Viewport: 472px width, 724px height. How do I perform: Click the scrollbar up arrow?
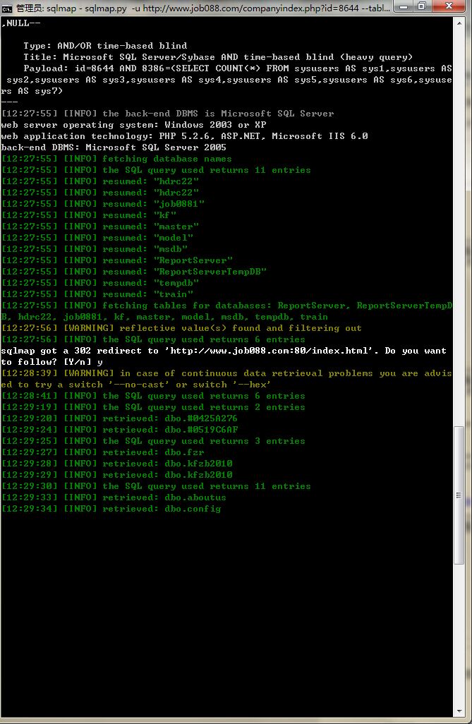[459, 23]
